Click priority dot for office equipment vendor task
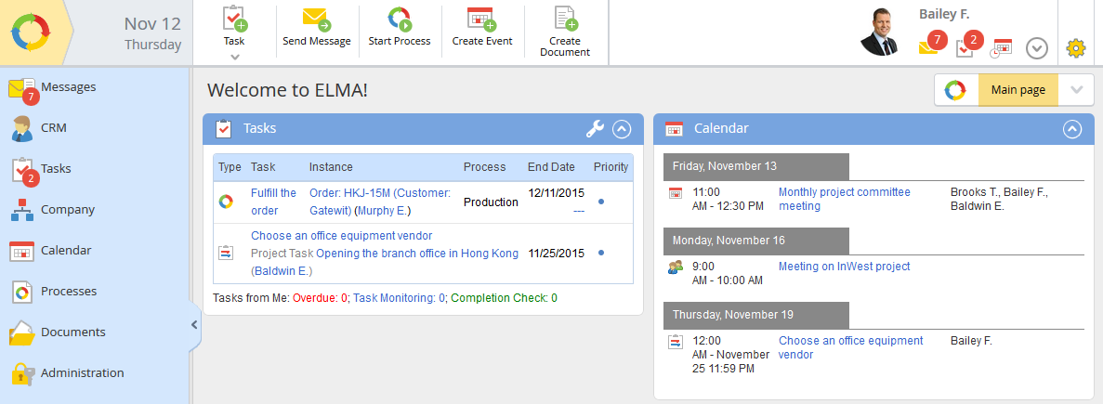The image size is (1103, 404). [x=600, y=253]
